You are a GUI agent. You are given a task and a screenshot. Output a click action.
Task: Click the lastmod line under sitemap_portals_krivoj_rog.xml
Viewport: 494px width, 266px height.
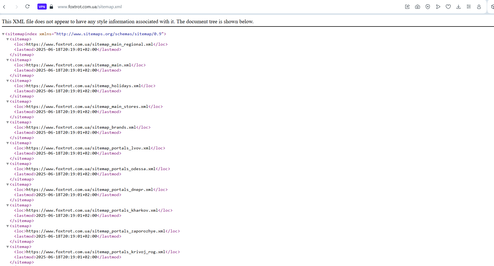68,257
